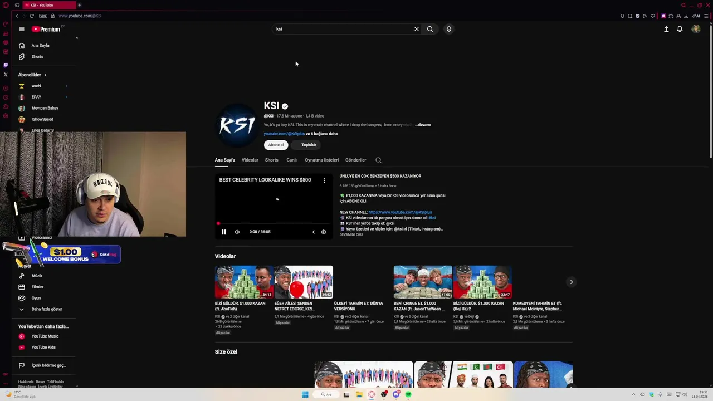Go to Ana Sayfa in the sidebar
Screen dimensions: 713x401
tap(40, 45)
